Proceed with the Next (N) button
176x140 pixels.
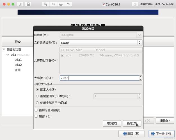pos(161,134)
